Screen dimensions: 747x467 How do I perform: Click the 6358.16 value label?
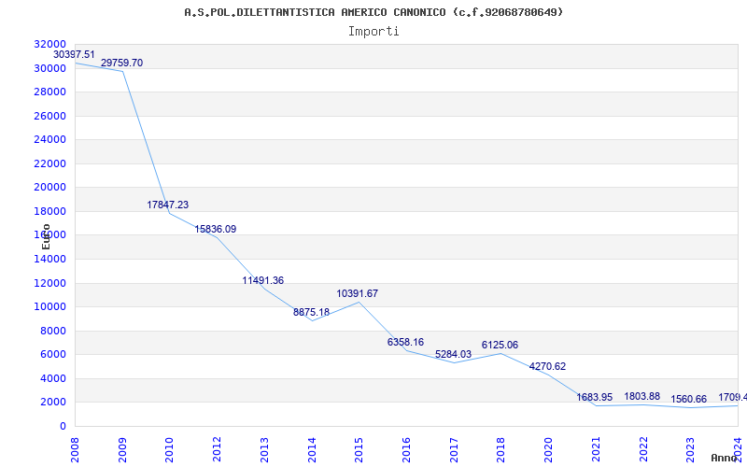point(405,342)
